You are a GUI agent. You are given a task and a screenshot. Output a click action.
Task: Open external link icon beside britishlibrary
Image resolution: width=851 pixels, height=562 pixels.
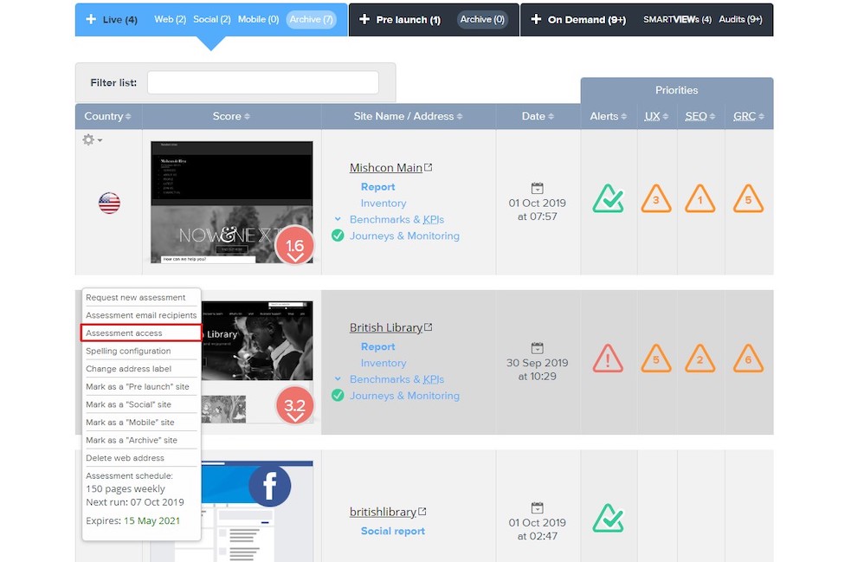coord(422,512)
